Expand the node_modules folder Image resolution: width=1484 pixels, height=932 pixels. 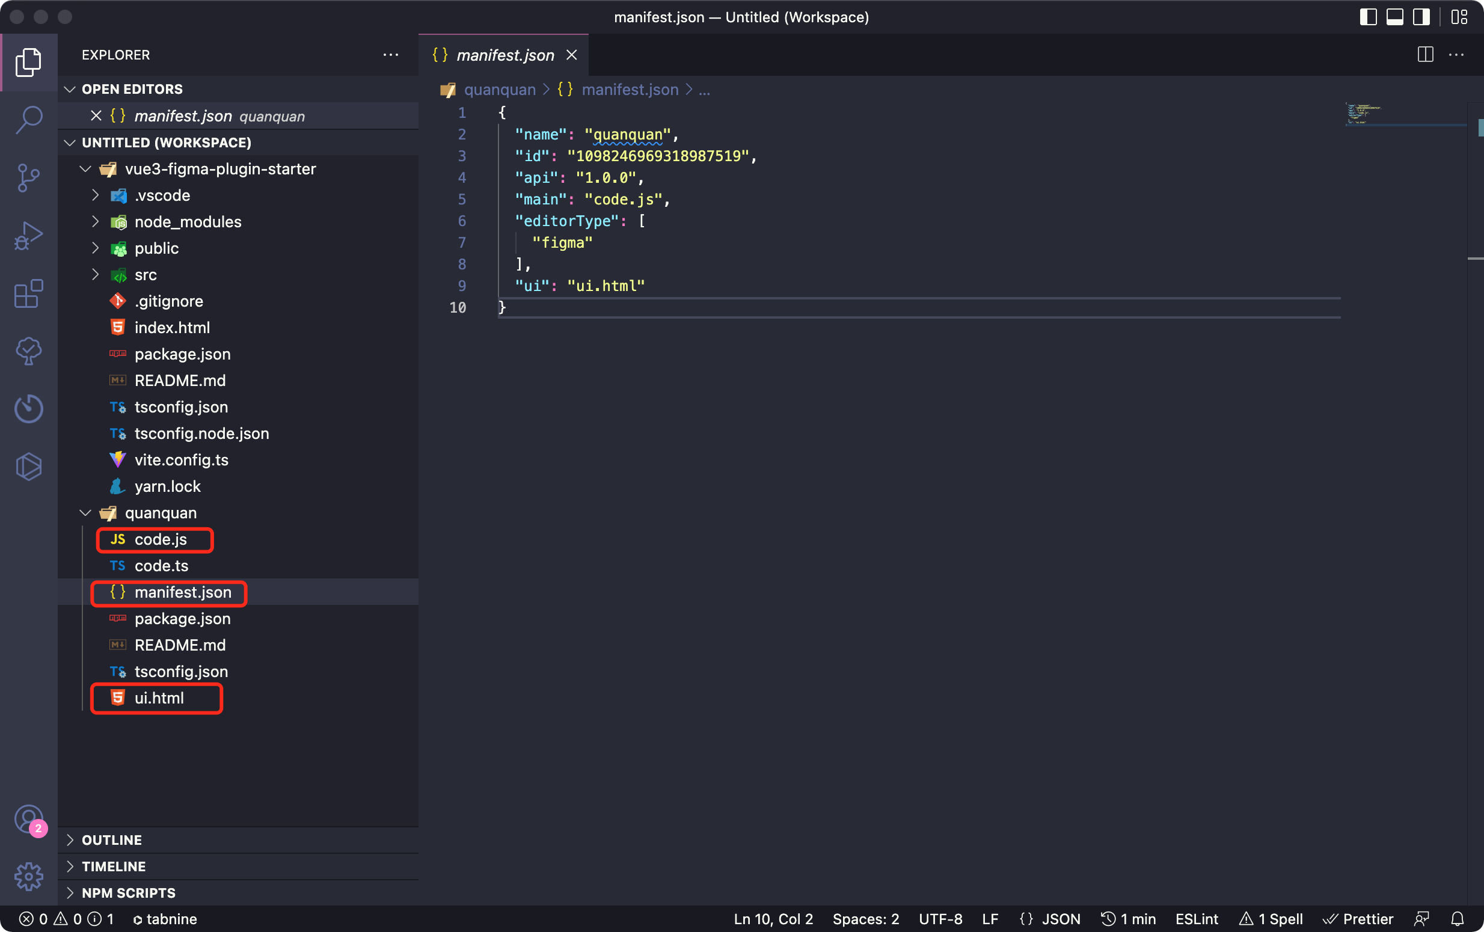click(x=188, y=222)
